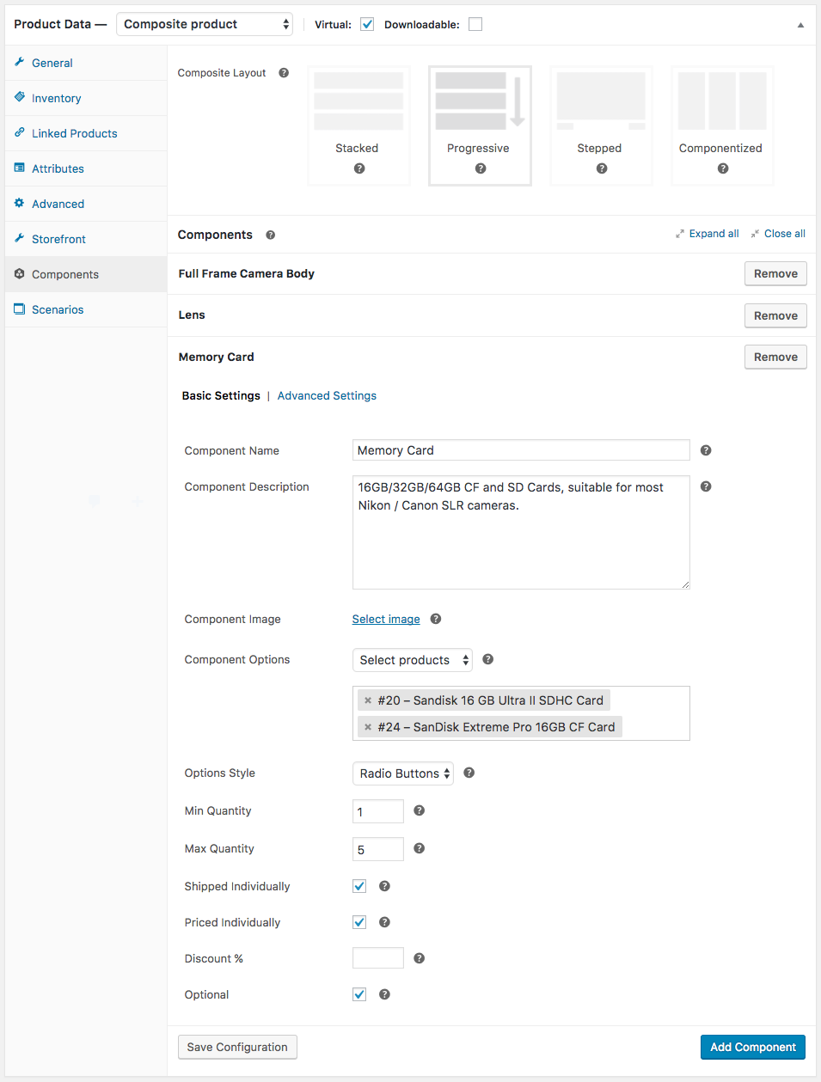Viewport: 821px width, 1082px height.
Task: Click the Add Component button
Action: [753, 1047]
